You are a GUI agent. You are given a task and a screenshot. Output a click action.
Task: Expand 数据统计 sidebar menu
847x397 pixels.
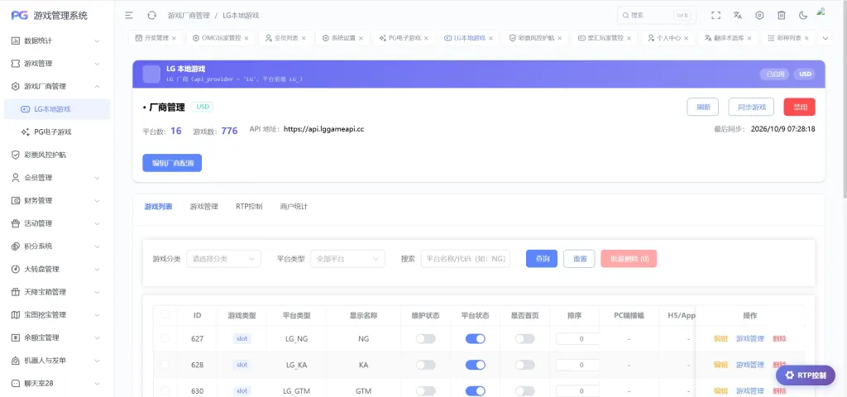[98, 41]
